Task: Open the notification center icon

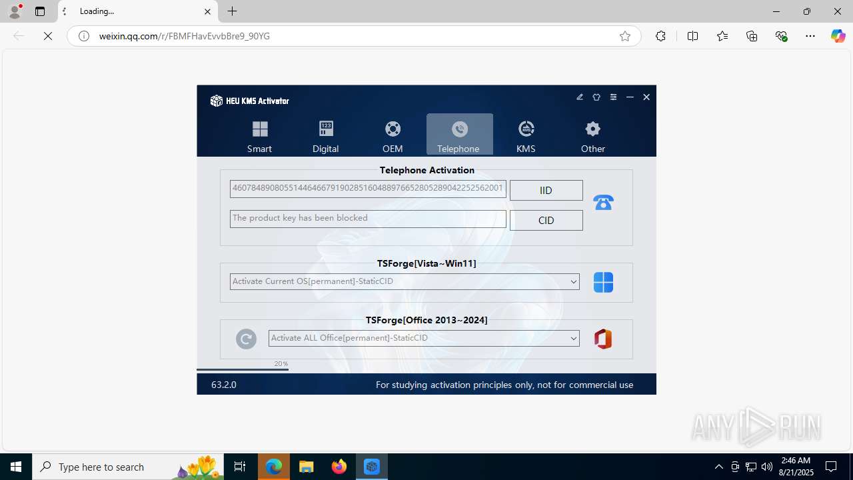Action: point(832,467)
